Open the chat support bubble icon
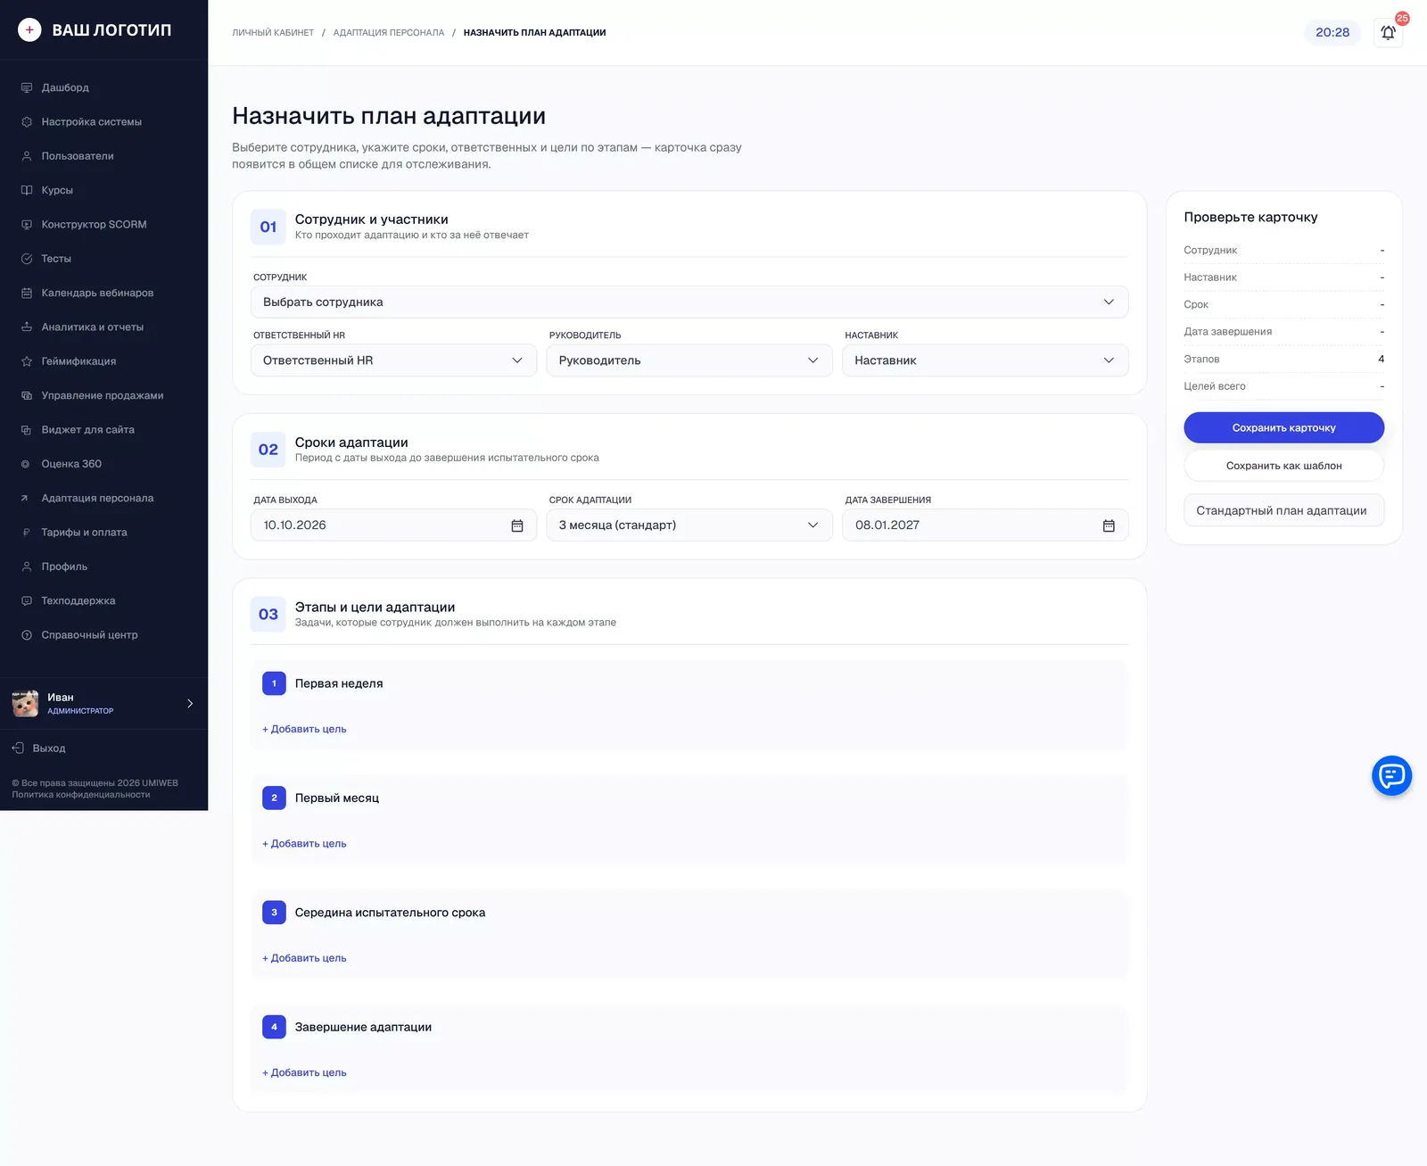 (x=1391, y=776)
